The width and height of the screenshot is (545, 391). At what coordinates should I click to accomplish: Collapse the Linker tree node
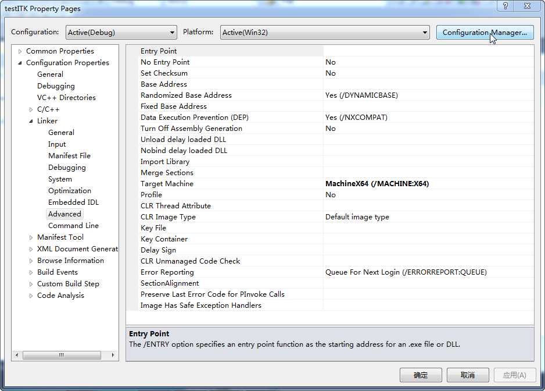coord(31,121)
